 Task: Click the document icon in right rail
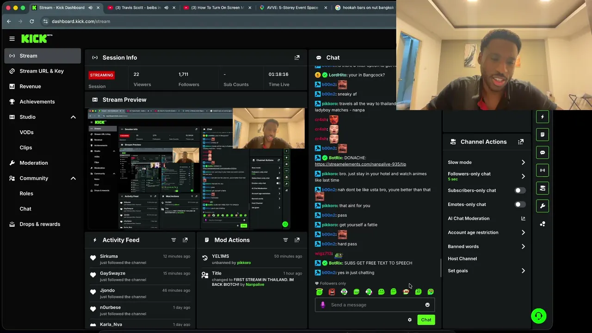pos(543,135)
